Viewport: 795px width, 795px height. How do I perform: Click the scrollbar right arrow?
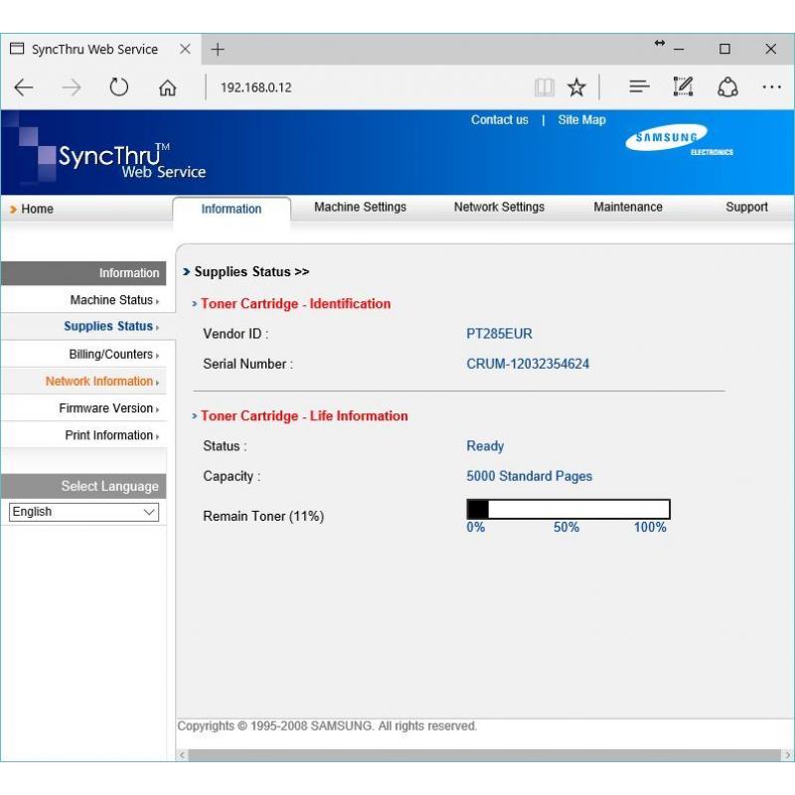[x=787, y=755]
